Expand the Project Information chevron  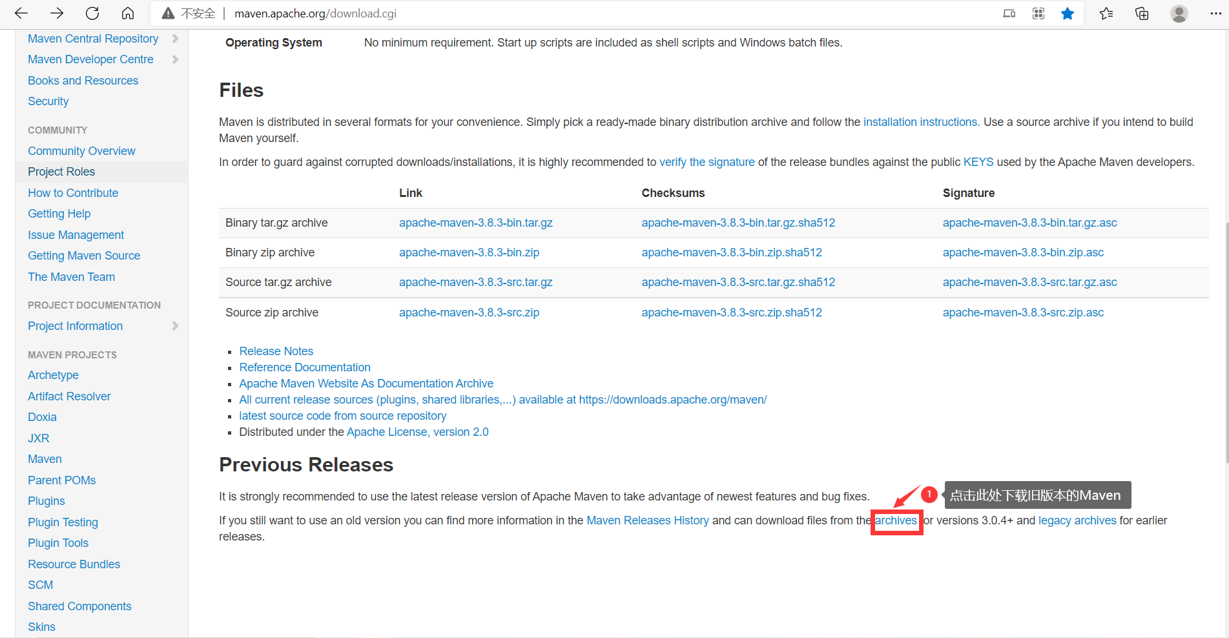(x=175, y=326)
